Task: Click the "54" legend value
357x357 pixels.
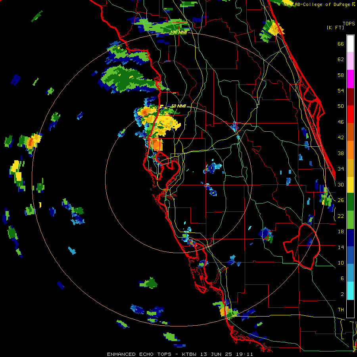Action: click(x=341, y=90)
